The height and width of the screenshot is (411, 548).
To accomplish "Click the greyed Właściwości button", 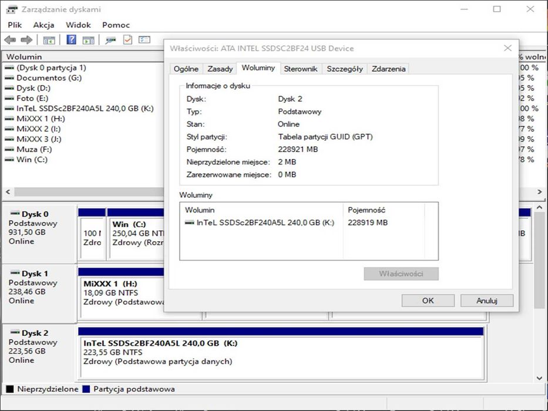I will (401, 274).
